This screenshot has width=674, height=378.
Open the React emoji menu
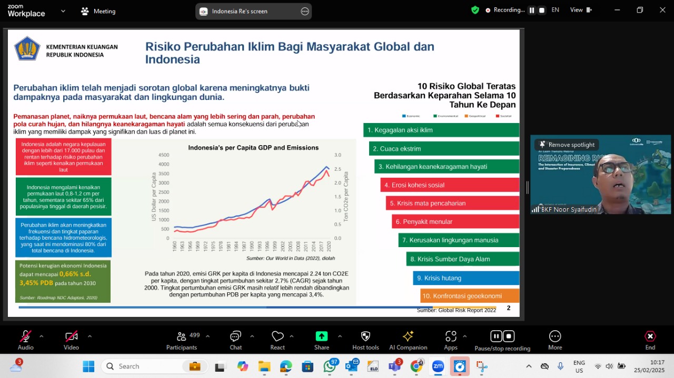click(277, 336)
